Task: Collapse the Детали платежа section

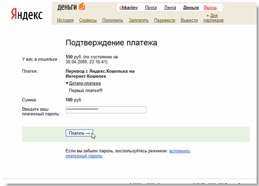Action: pyautogui.click(x=85, y=83)
